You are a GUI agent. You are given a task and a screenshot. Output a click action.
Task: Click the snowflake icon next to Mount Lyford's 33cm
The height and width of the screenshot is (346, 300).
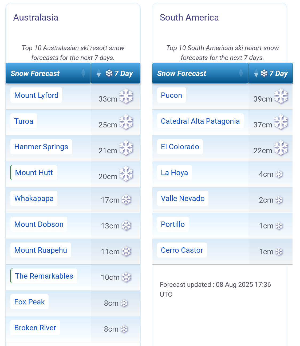pos(126,96)
